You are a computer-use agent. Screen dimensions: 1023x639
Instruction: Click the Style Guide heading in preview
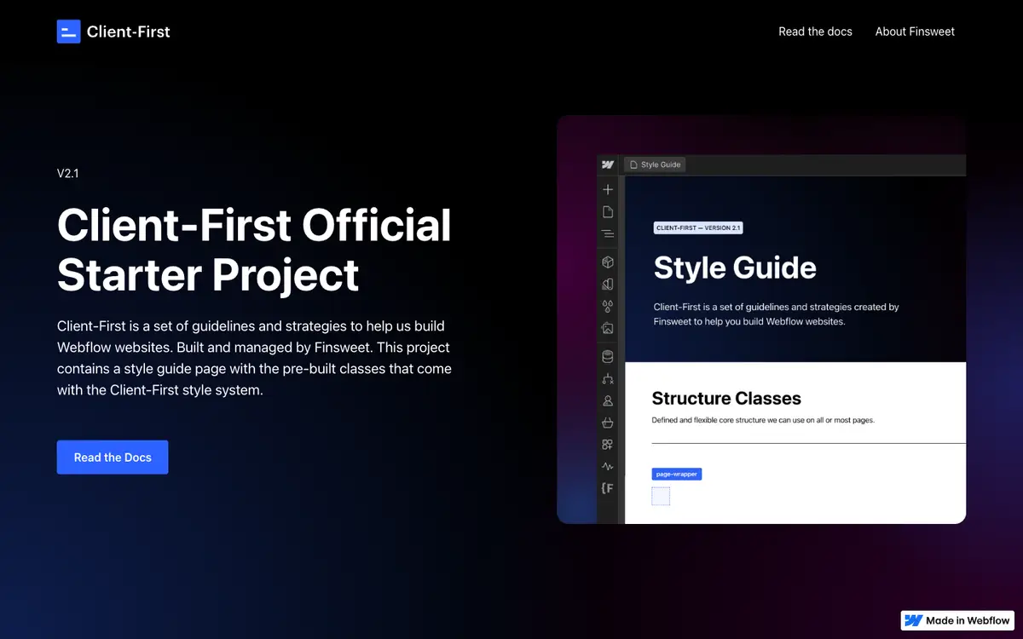tap(735, 268)
